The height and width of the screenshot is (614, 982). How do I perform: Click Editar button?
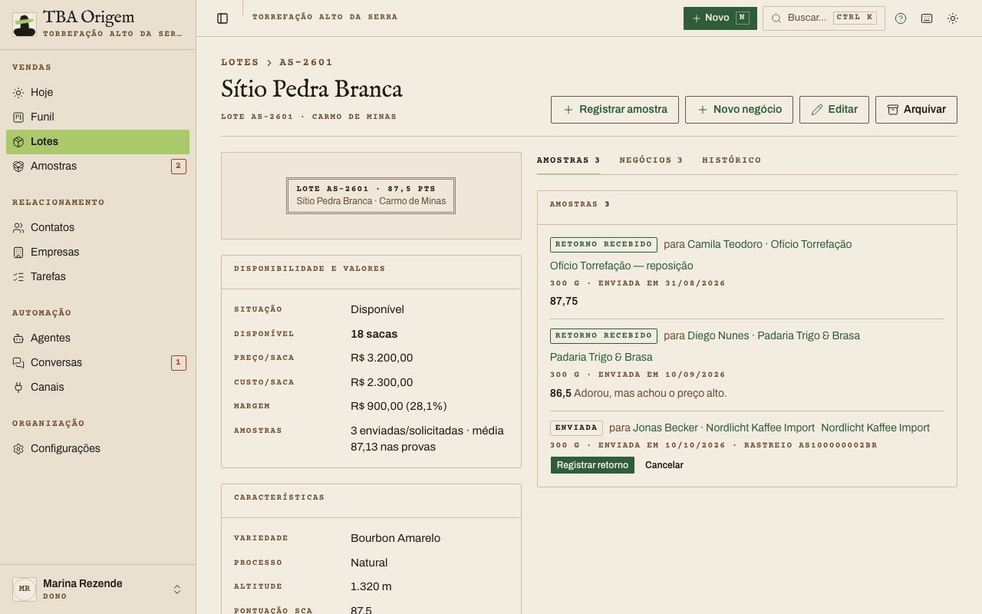pyautogui.click(x=834, y=110)
